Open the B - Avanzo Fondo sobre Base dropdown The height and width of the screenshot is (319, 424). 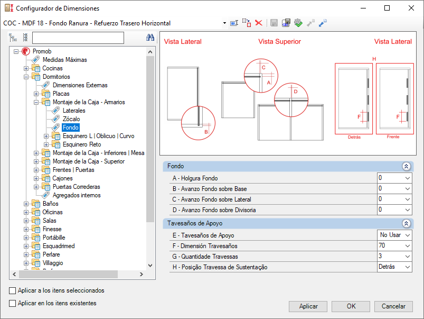tap(408, 189)
